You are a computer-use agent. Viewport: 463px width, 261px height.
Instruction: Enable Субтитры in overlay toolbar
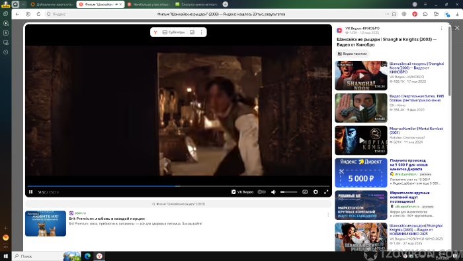[x=173, y=32]
